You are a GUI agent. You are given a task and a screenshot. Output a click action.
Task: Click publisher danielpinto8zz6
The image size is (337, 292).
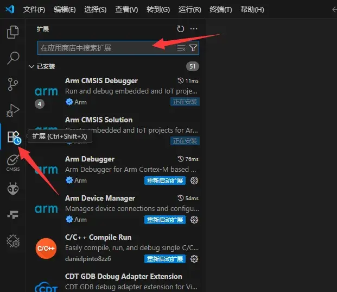[88, 259]
